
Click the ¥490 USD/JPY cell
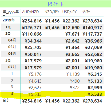tap(75, 81)
